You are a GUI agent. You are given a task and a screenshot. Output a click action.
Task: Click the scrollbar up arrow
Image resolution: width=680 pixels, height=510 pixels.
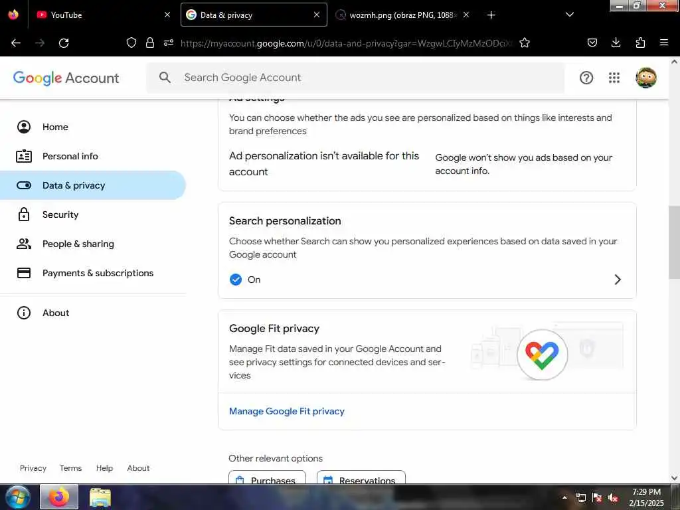(x=674, y=62)
